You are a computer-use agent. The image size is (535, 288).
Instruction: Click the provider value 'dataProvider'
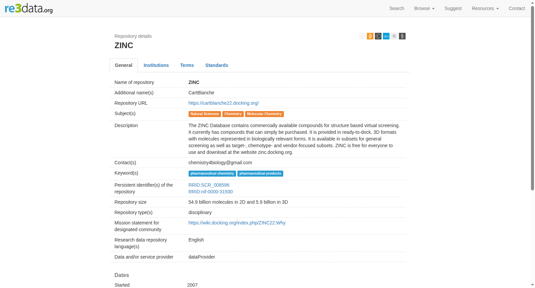coord(202,257)
